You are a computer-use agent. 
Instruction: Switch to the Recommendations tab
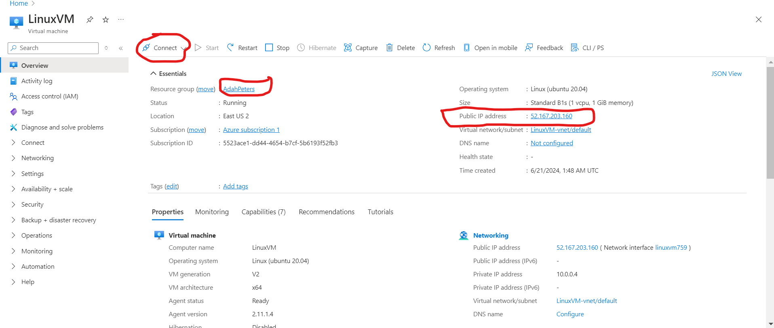[x=327, y=212]
